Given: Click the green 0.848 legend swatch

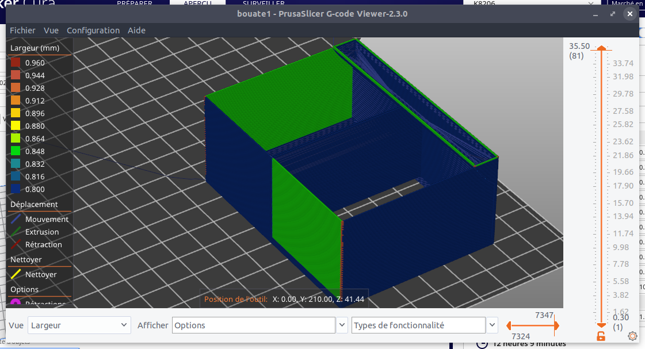Looking at the screenshot, I should click(x=15, y=151).
